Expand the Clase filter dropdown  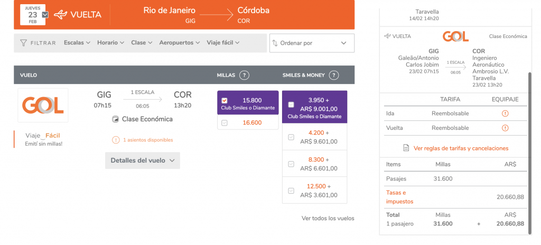[x=142, y=43]
